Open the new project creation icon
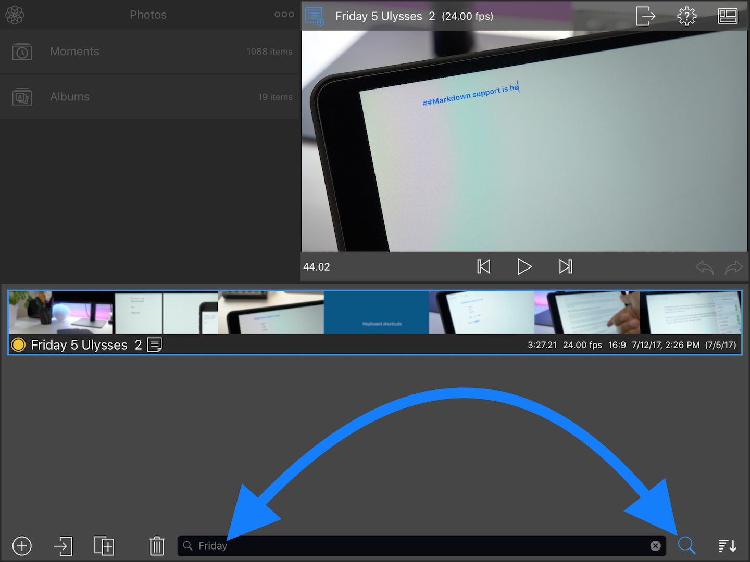Screen dimensions: 750x562 point(22,546)
